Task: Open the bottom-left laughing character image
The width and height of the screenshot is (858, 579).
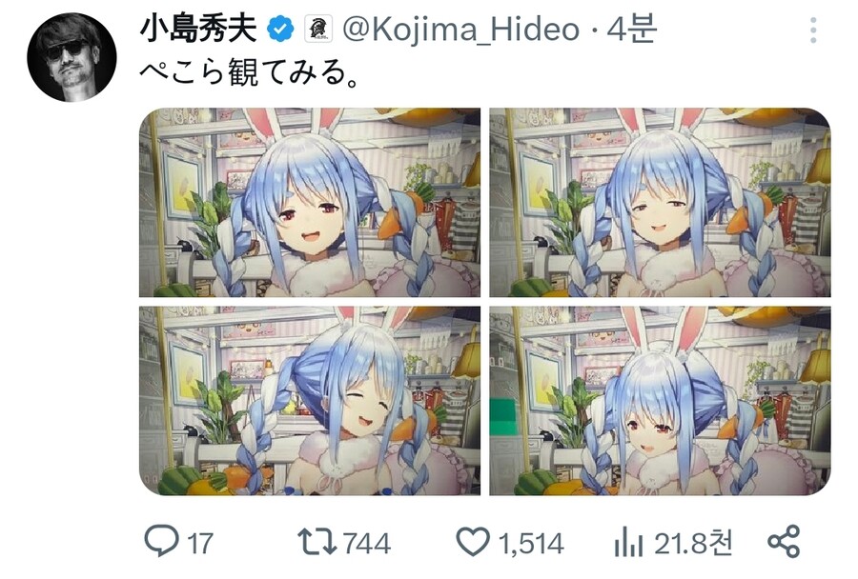Action: pyautogui.click(x=310, y=401)
